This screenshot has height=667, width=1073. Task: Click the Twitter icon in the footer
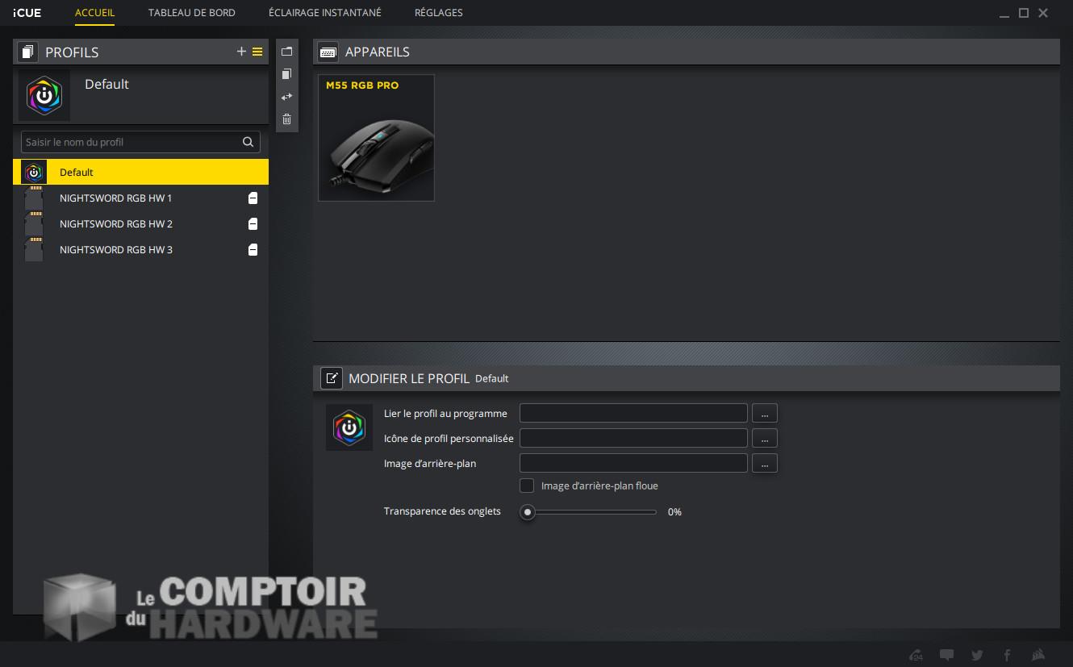click(977, 655)
